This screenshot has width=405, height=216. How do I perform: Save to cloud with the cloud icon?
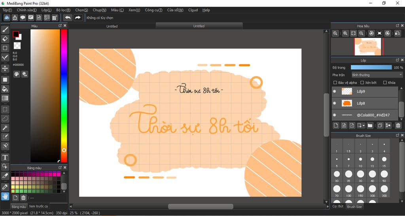click(7, 17)
